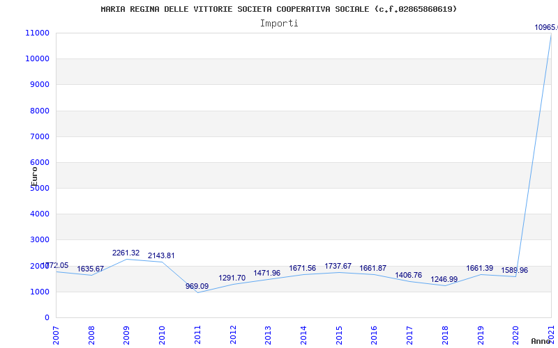Click y-axis tick 8000
The width and height of the screenshot is (558, 348).
(x=40, y=111)
